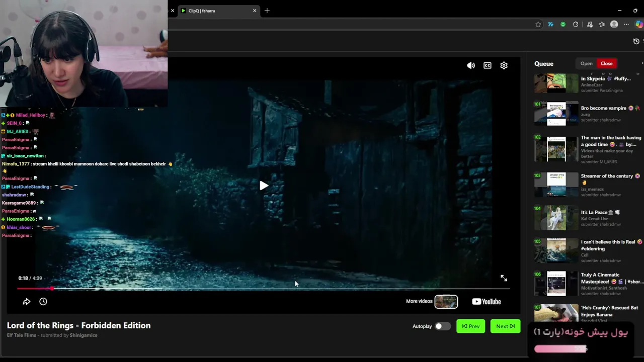The image size is (644, 362).
Task: Select the queue clip by AnimeCzar
Action: (588, 83)
